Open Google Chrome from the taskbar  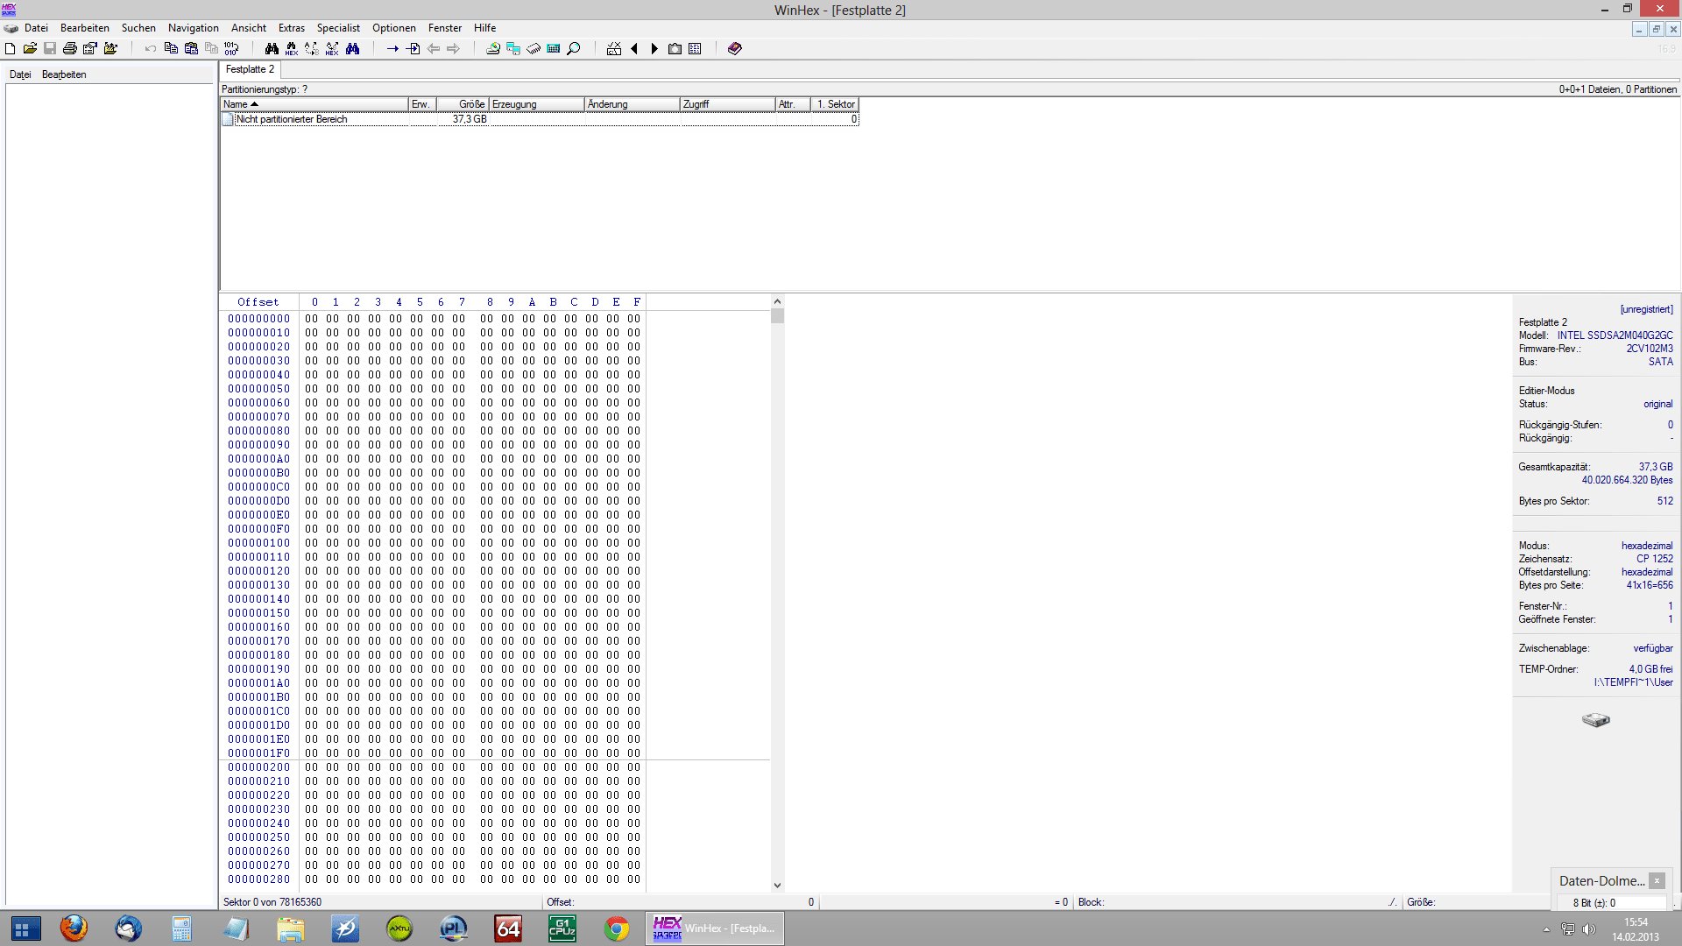[617, 928]
